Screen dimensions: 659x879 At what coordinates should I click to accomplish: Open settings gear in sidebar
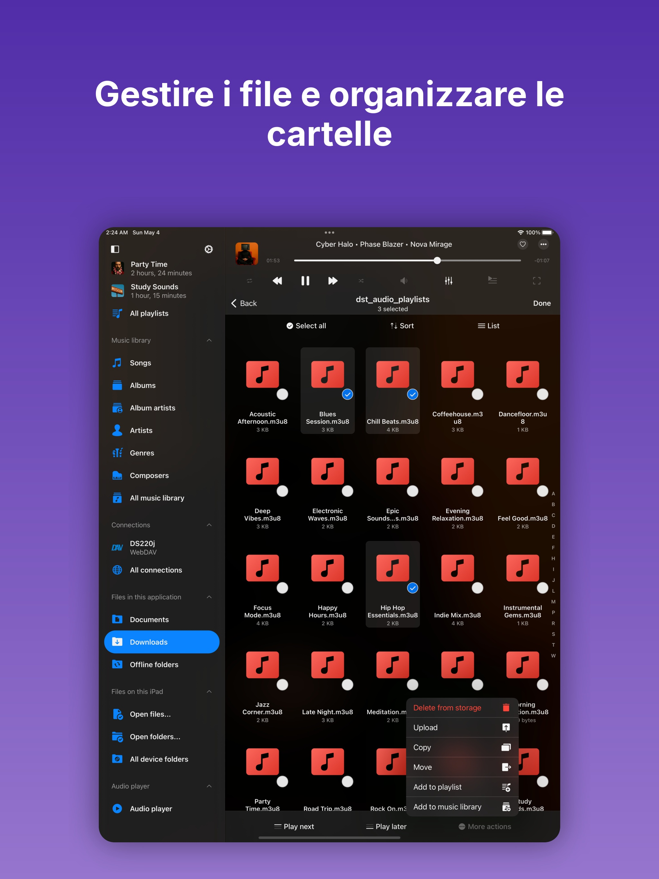coord(208,249)
